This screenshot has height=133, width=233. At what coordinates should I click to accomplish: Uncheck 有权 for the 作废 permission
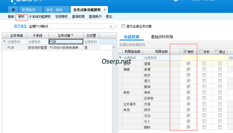(x=189, y=104)
